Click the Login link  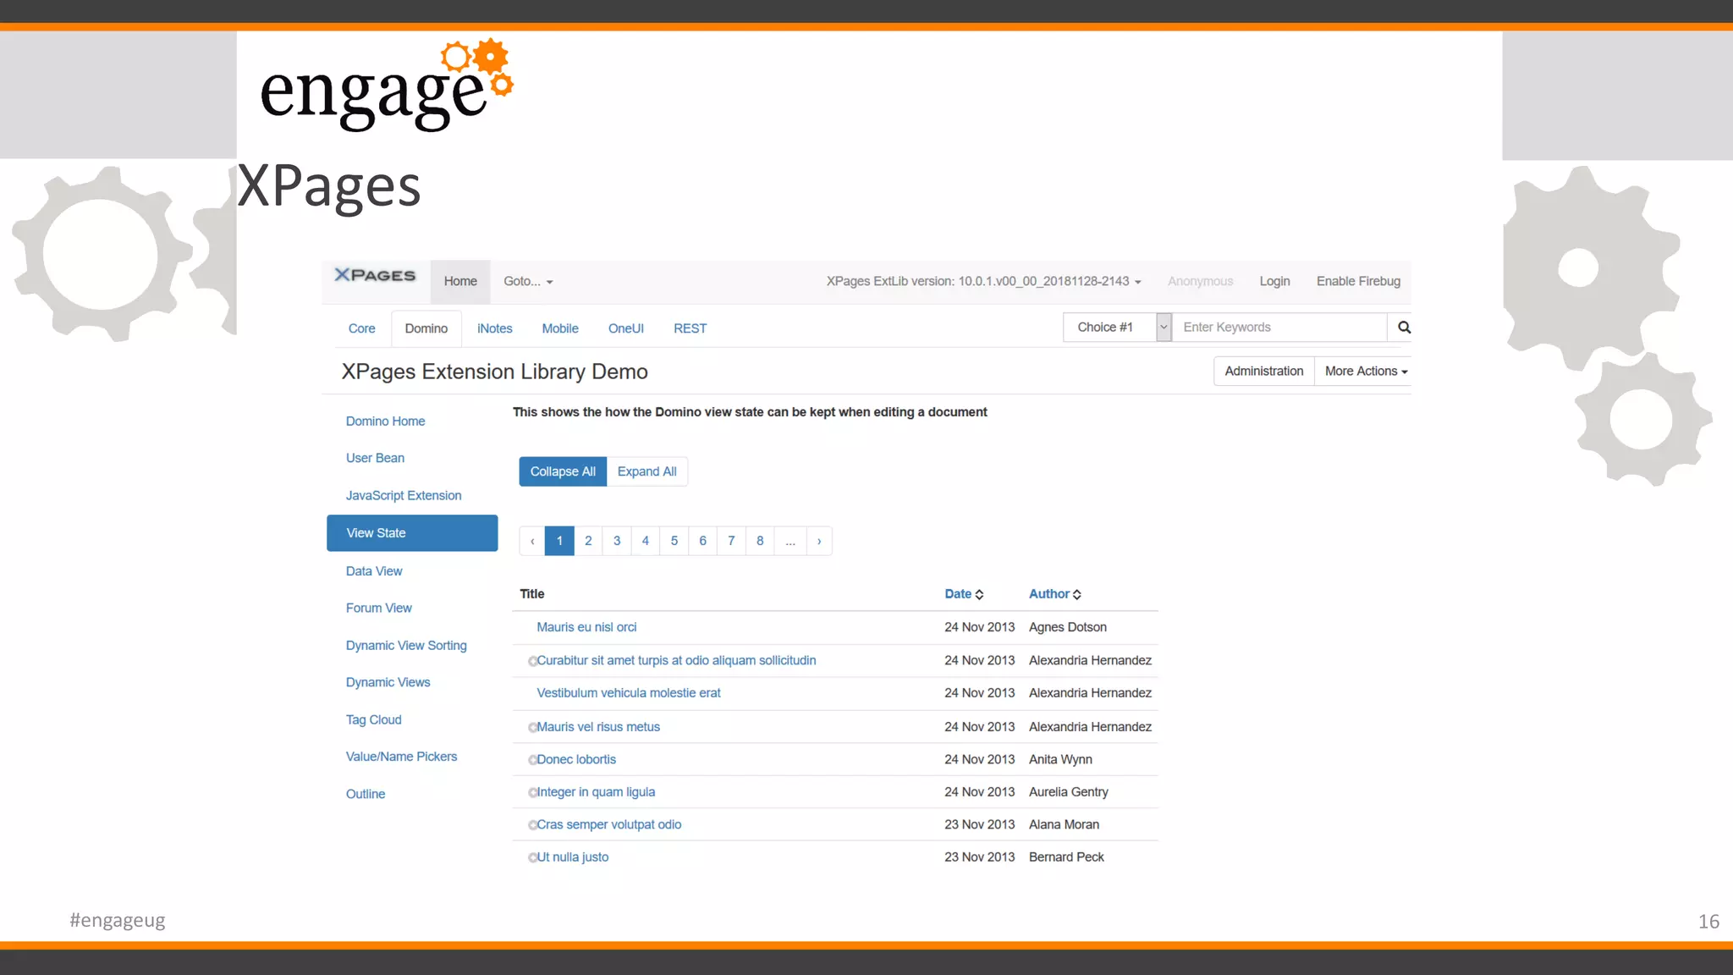click(1274, 282)
